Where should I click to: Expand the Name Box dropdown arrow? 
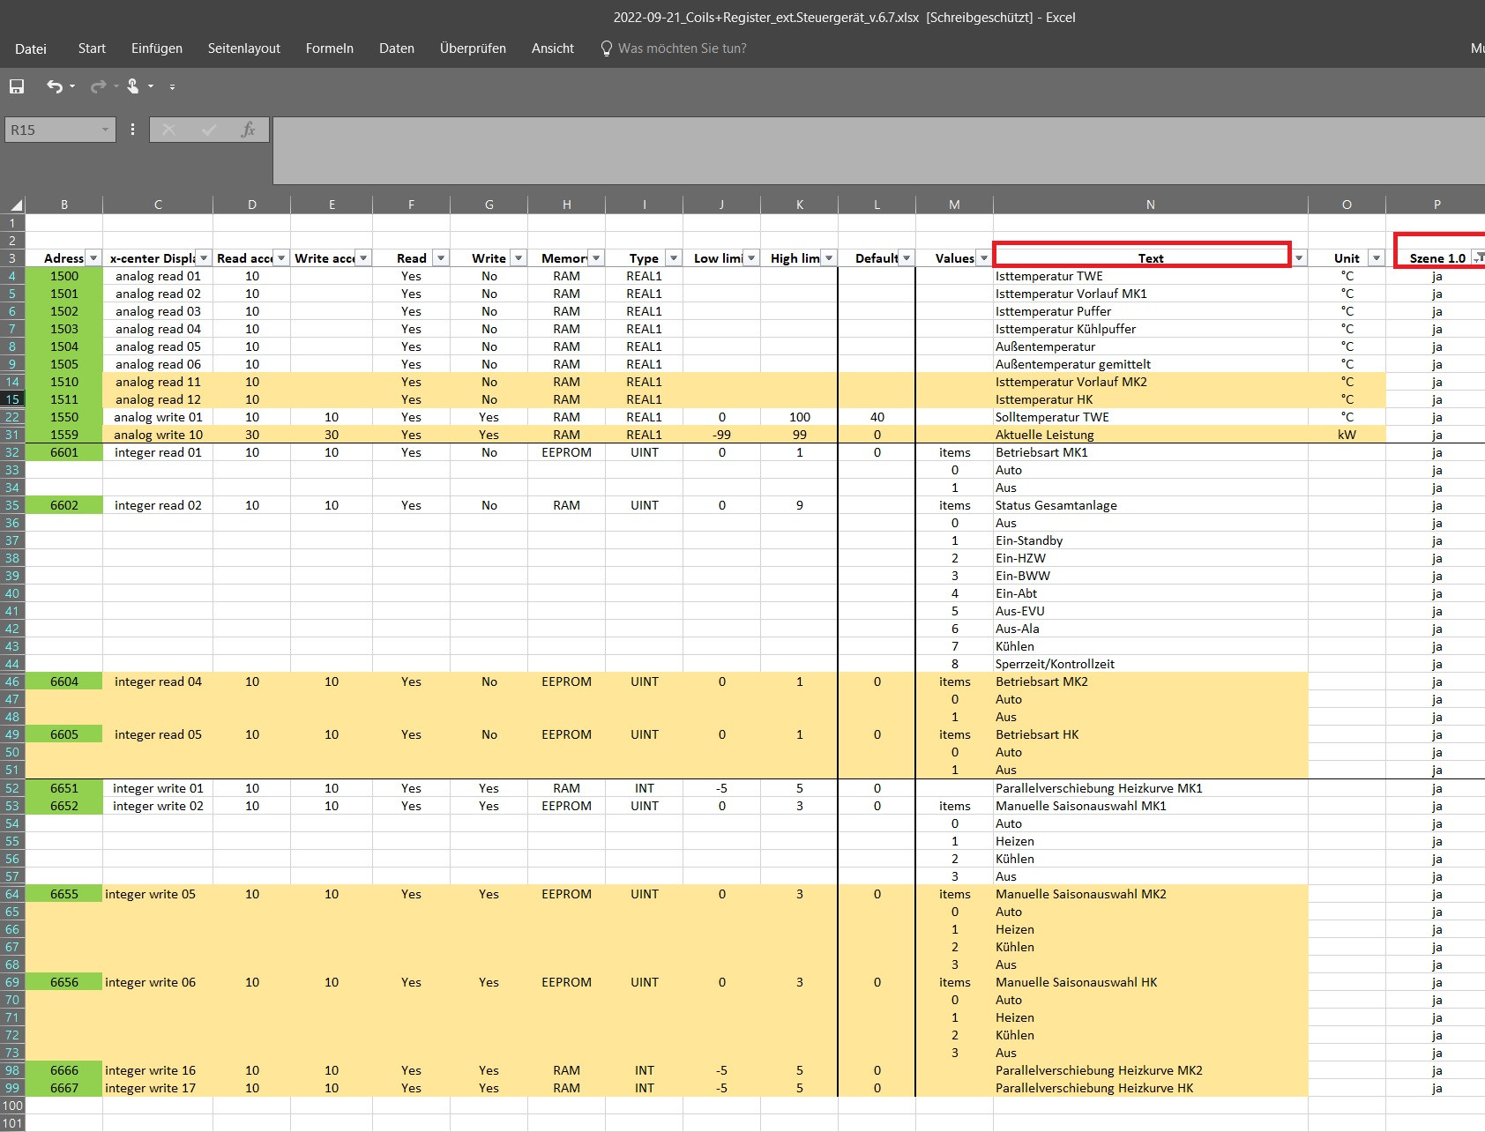pos(105,130)
